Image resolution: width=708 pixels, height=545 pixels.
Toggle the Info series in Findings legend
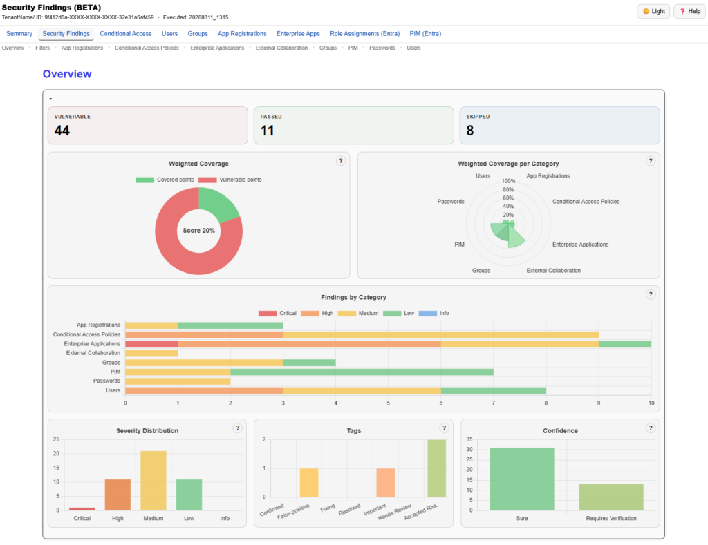click(x=432, y=313)
